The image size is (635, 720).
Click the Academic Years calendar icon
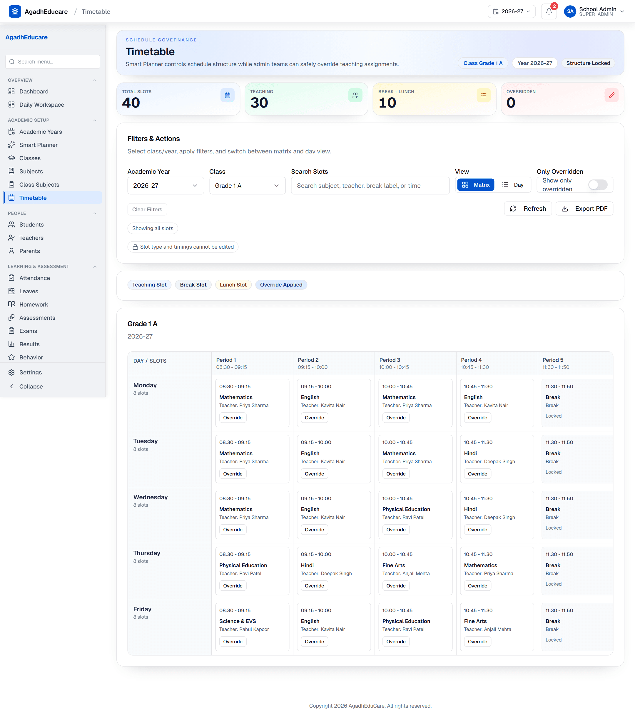[x=12, y=132]
